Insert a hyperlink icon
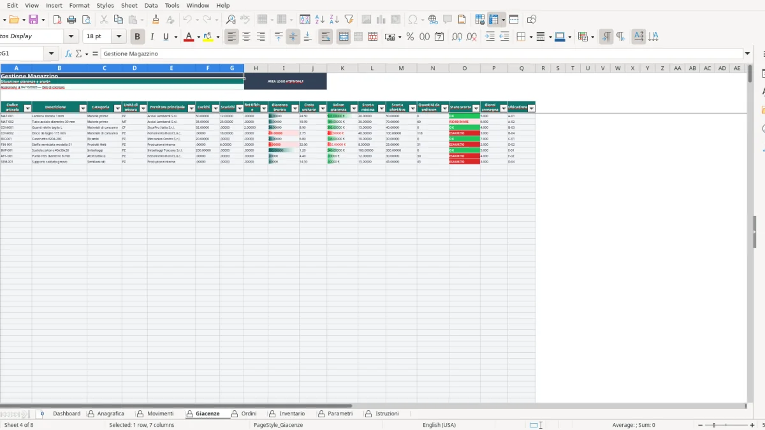The width and height of the screenshot is (765, 430). (433, 20)
